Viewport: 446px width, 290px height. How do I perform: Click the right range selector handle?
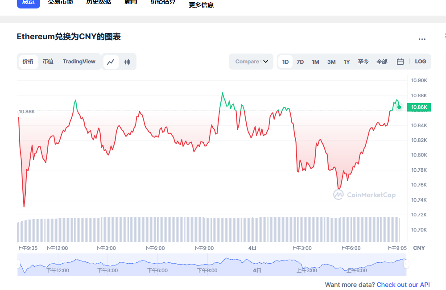406,264
